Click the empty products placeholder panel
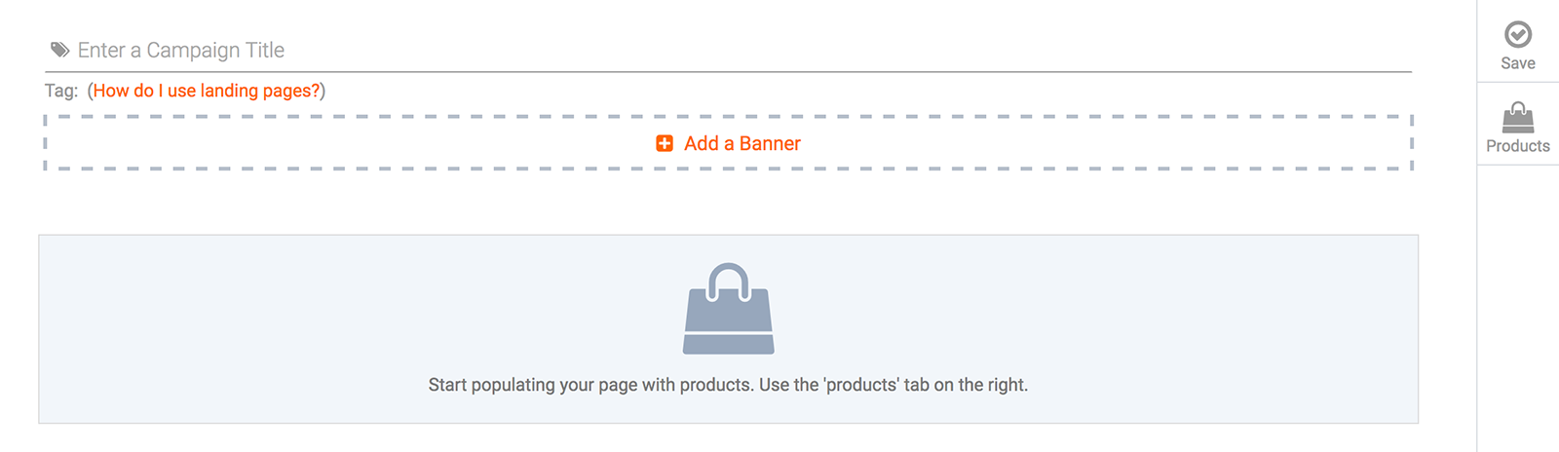This screenshot has height=452, width=1559. tap(728, 329)
